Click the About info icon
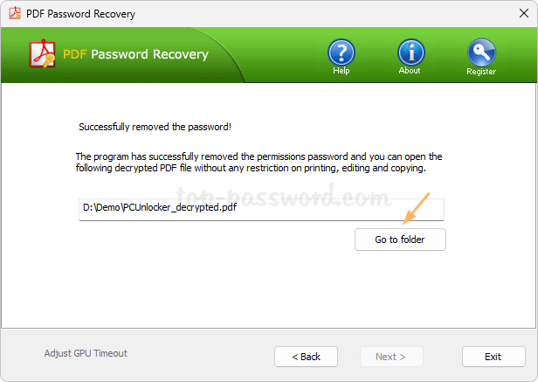 pos(410,52)
